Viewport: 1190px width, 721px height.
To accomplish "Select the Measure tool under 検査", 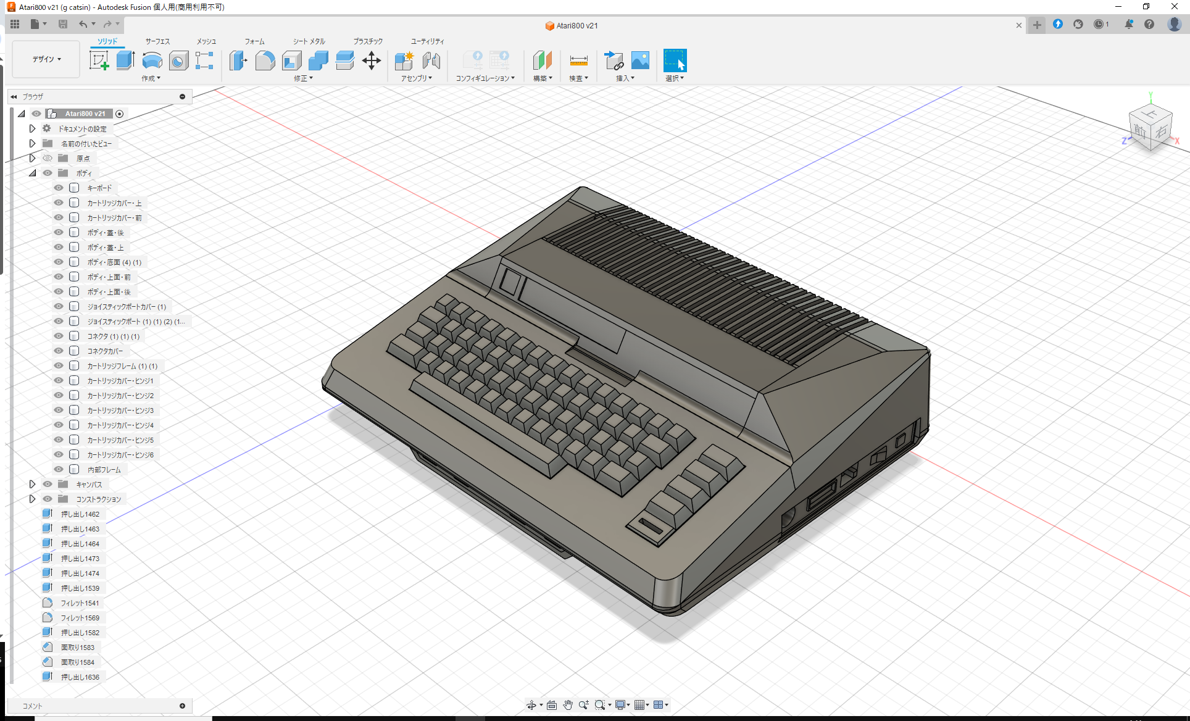I will 578,60.
